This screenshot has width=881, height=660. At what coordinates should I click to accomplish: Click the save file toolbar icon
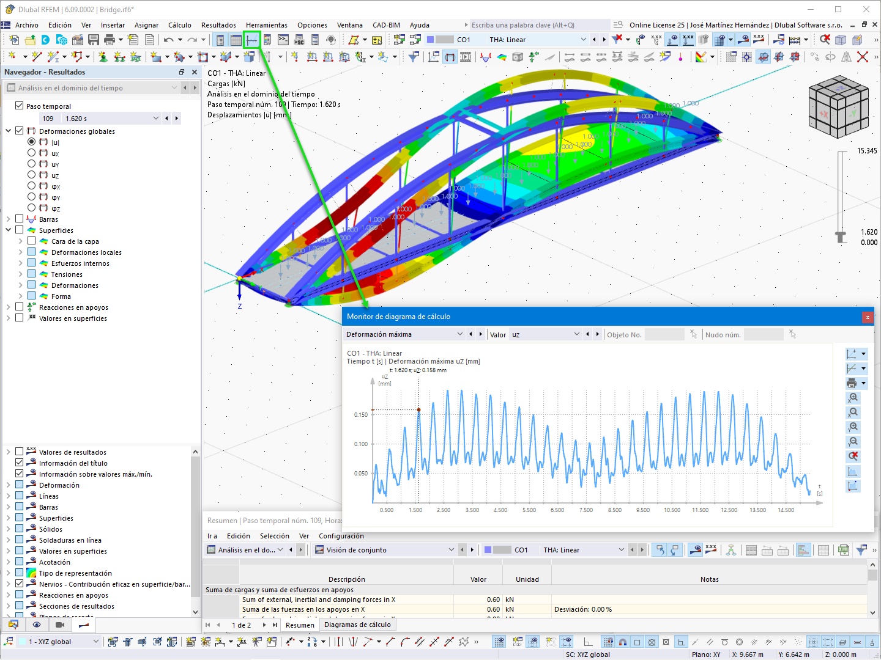(x=94, y=40)
